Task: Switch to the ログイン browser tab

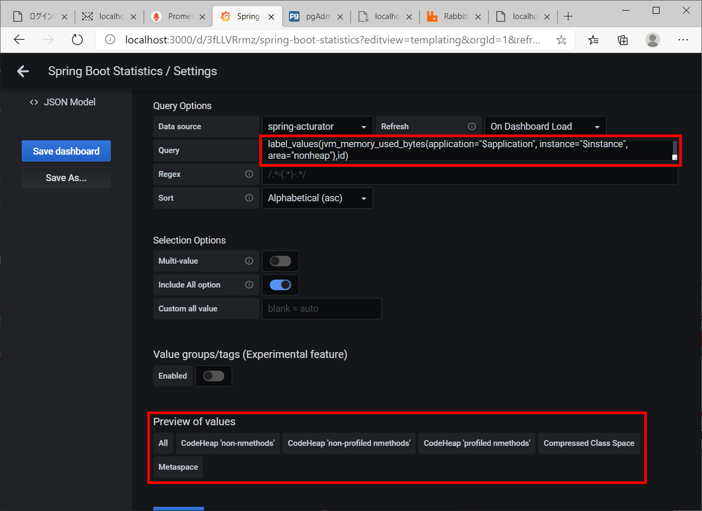Action: 39,16
